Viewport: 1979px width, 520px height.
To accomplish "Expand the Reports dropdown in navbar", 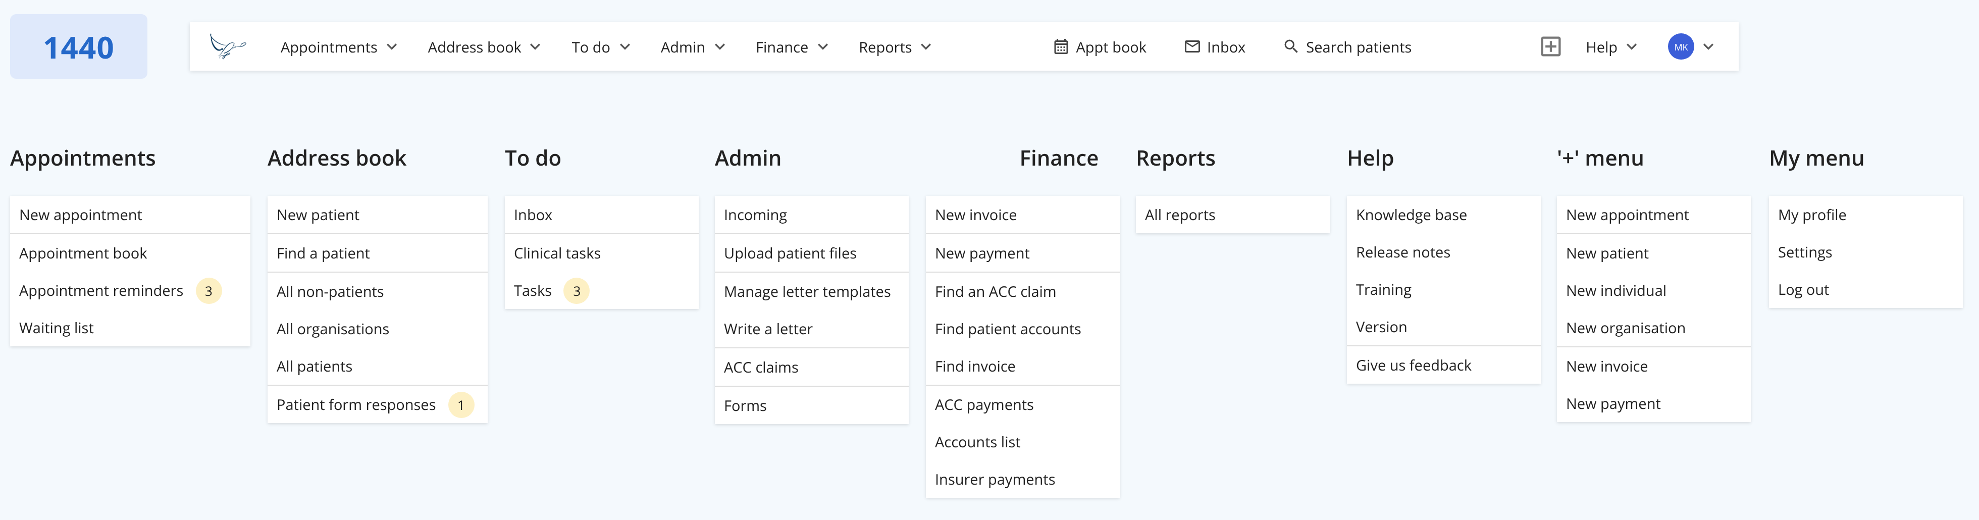I will pyautogui.click(x=895, y=47).
